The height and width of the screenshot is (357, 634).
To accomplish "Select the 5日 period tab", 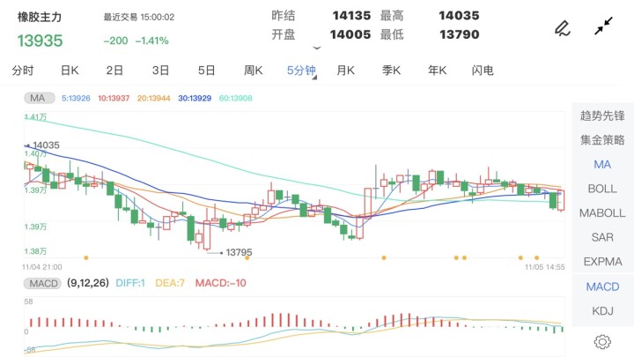I will (x=206, y=71).
